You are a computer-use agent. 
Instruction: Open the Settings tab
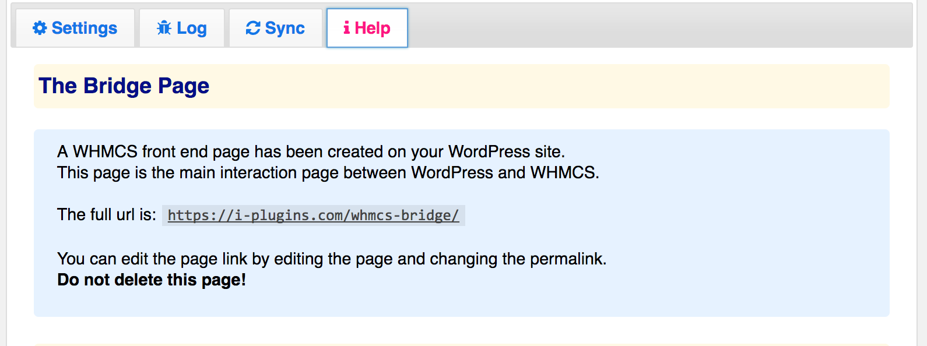point(75,28)
